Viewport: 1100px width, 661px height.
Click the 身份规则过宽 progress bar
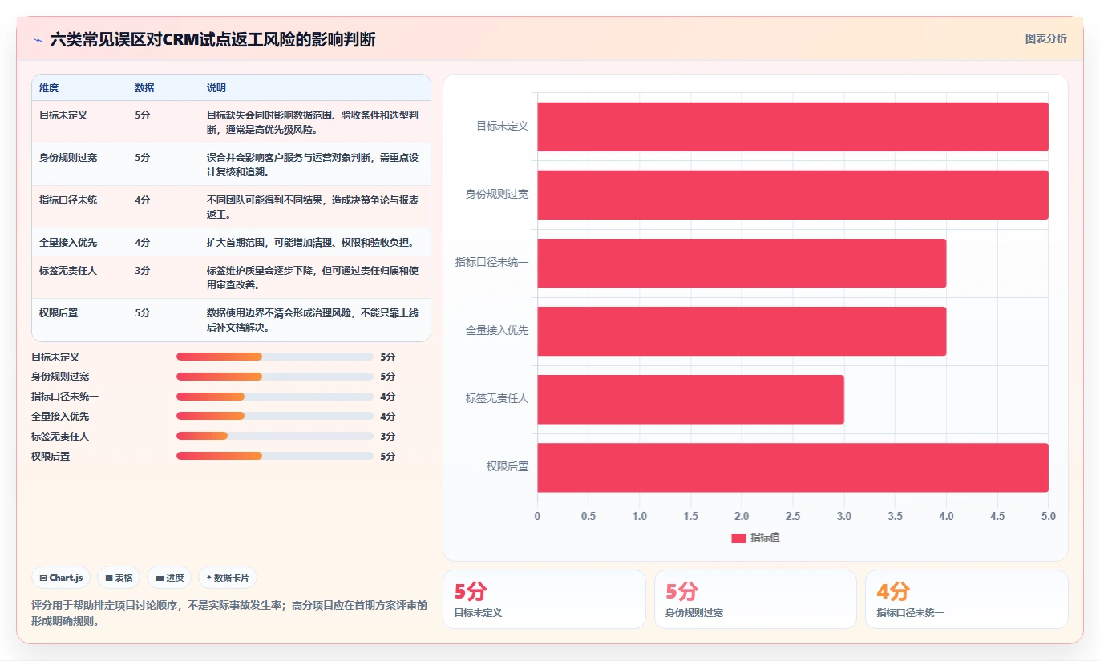coord(275,377)
